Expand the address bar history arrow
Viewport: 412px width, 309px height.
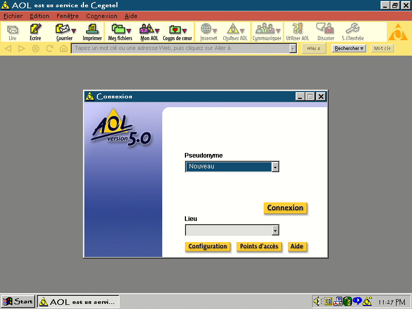coord(294,48)
